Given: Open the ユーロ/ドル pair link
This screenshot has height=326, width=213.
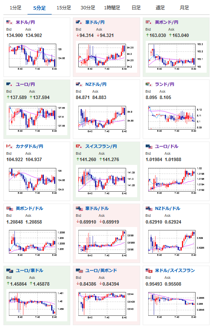Looking at the screenshot, I should click(x=166, y=146).
